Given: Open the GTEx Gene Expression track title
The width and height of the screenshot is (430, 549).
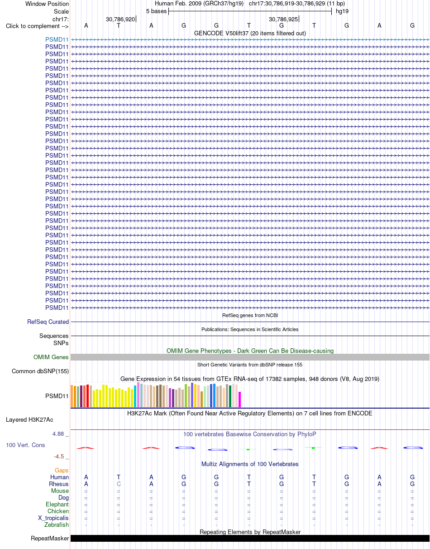Looking at the screenshot, I should click(250, 379).
